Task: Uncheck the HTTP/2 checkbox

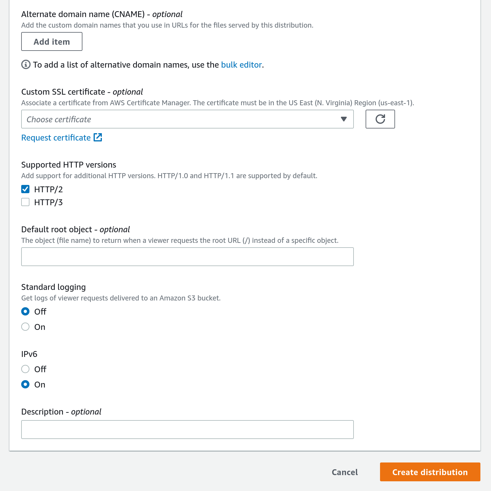Action: click(25, 189)
